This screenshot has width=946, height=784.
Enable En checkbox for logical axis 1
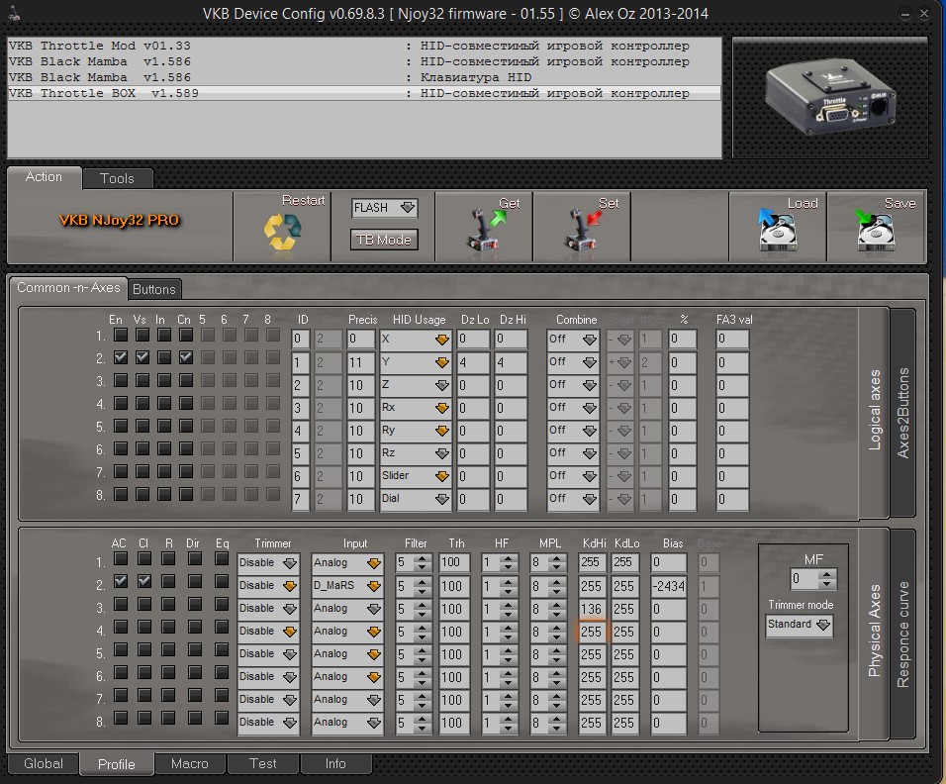point(121,335)
